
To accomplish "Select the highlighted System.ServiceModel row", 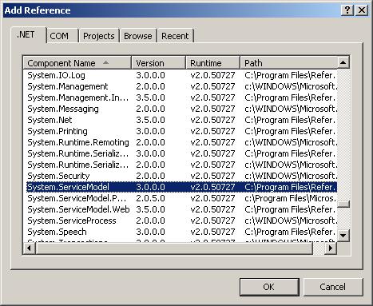I will coord(181,187).
